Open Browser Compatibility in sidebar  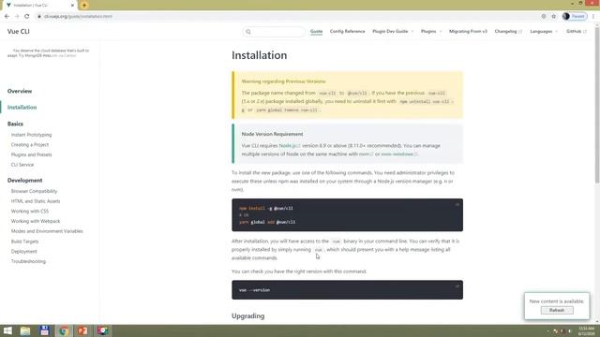point(34,191)
